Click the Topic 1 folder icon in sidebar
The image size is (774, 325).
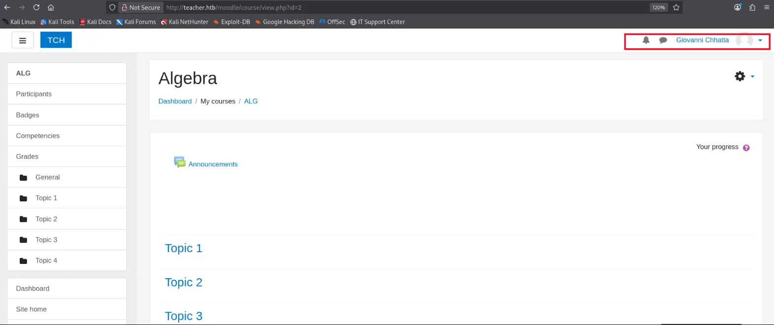click(23, 198)
